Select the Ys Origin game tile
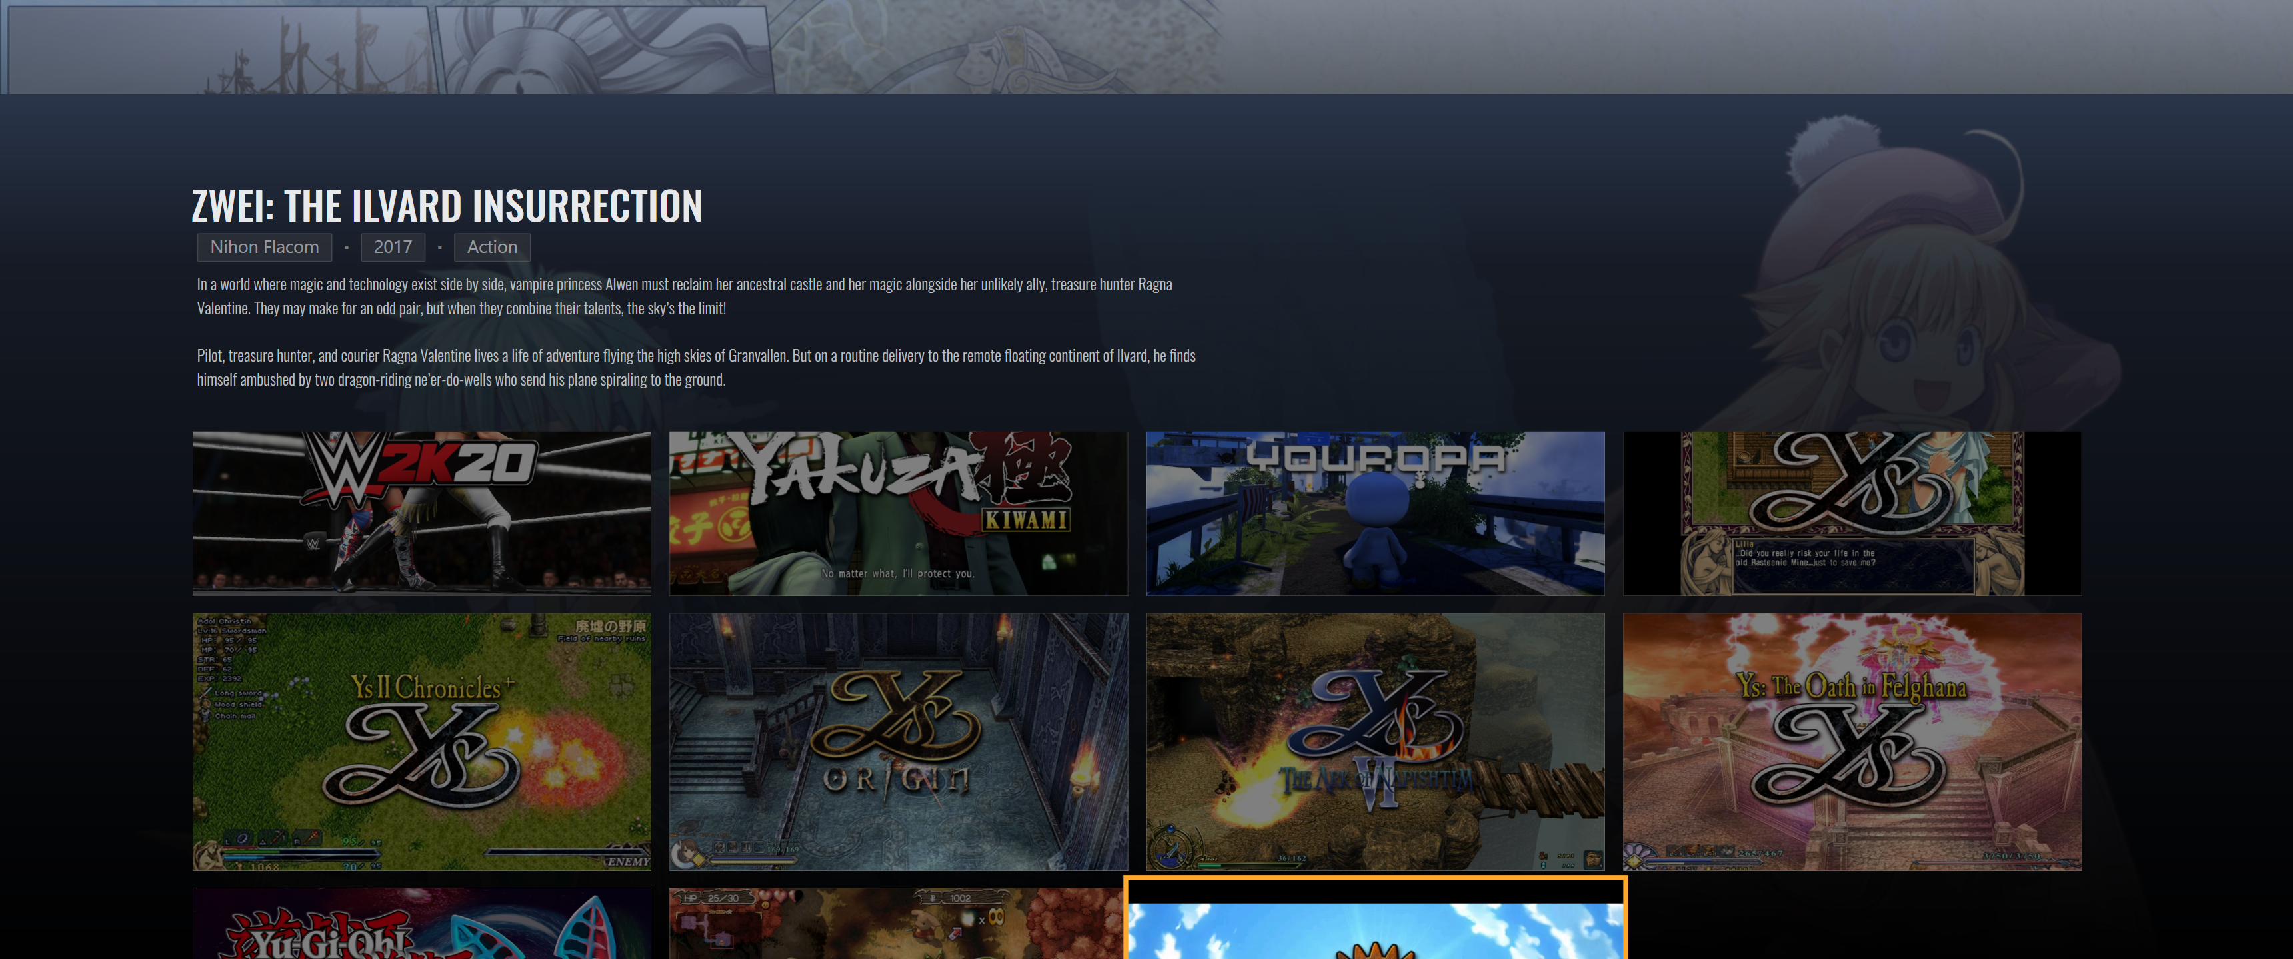Image resolution: width=2293 pixels, height=959 pixels. pyautogui.click(x=898, y=741)
